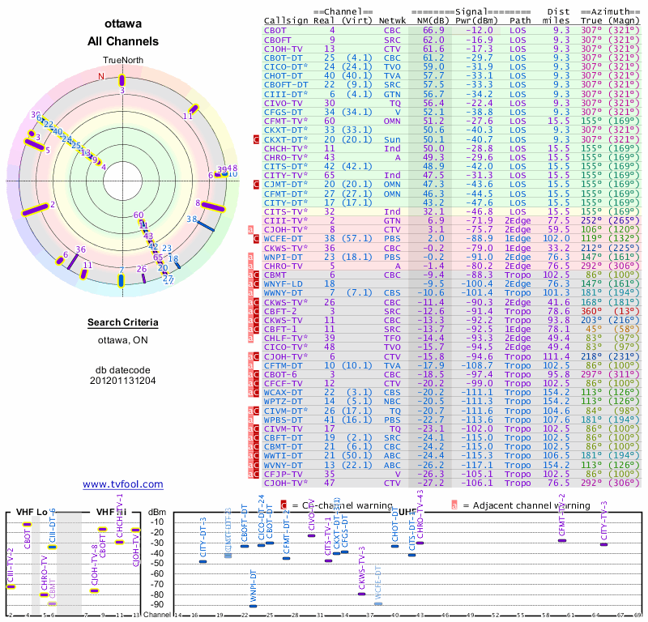Open the www.tvfool.com link
The width and height of the screenshot is (648, 622).
123,484
